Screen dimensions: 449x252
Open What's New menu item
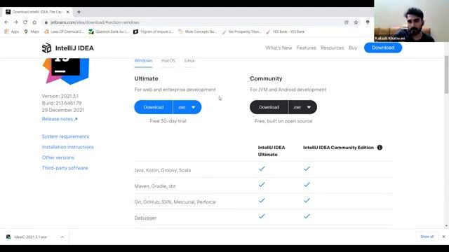click(279, 48)
